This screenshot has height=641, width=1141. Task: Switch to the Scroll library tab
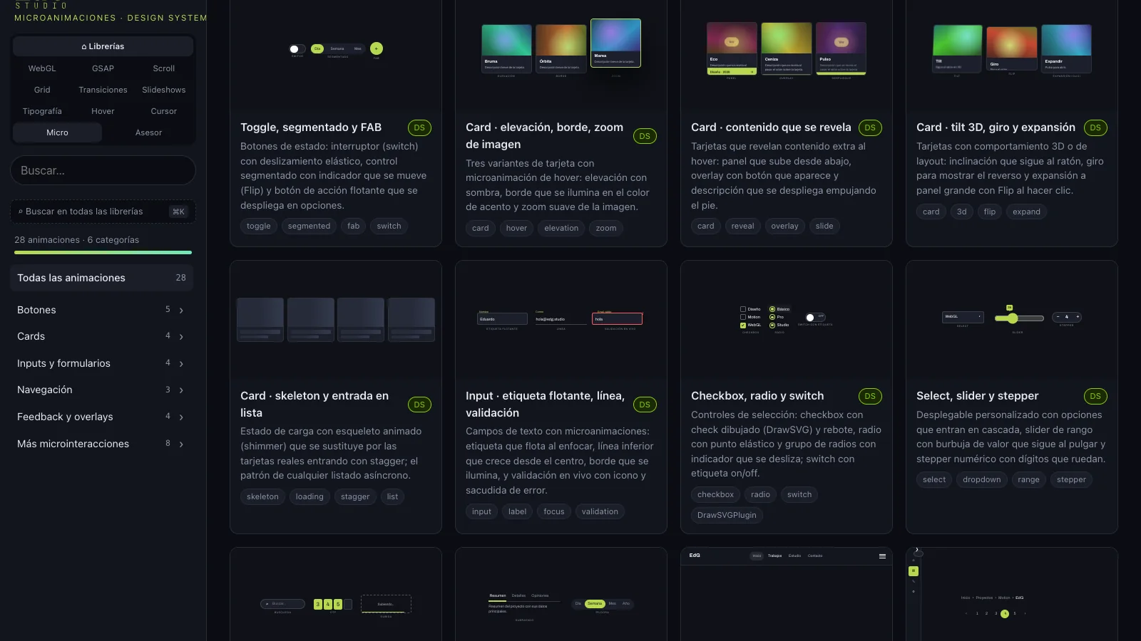click(x=164, y=68)
